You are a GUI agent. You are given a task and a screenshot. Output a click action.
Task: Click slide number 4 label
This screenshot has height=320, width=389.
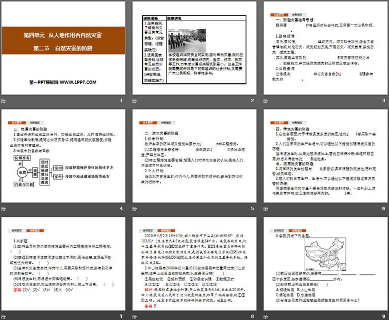tap(121, 208)
